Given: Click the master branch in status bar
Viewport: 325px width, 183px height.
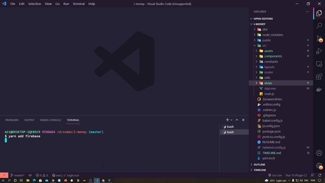Looking at the screenshot, I should [17, 175].
